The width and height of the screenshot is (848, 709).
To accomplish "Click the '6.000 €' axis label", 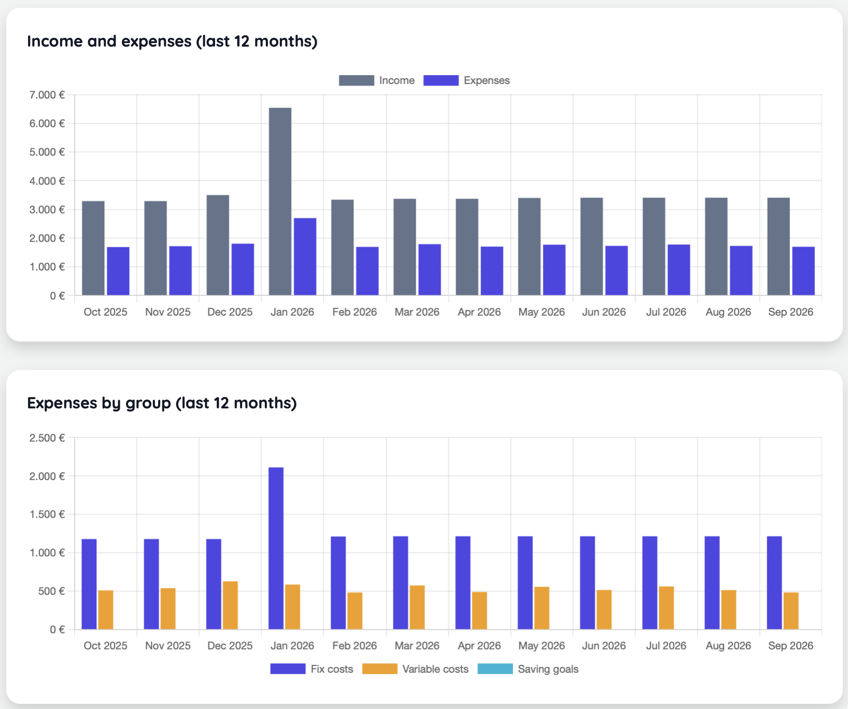I will [47, 123].
